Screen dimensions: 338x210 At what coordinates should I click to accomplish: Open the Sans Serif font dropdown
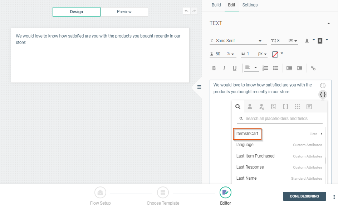236,41
